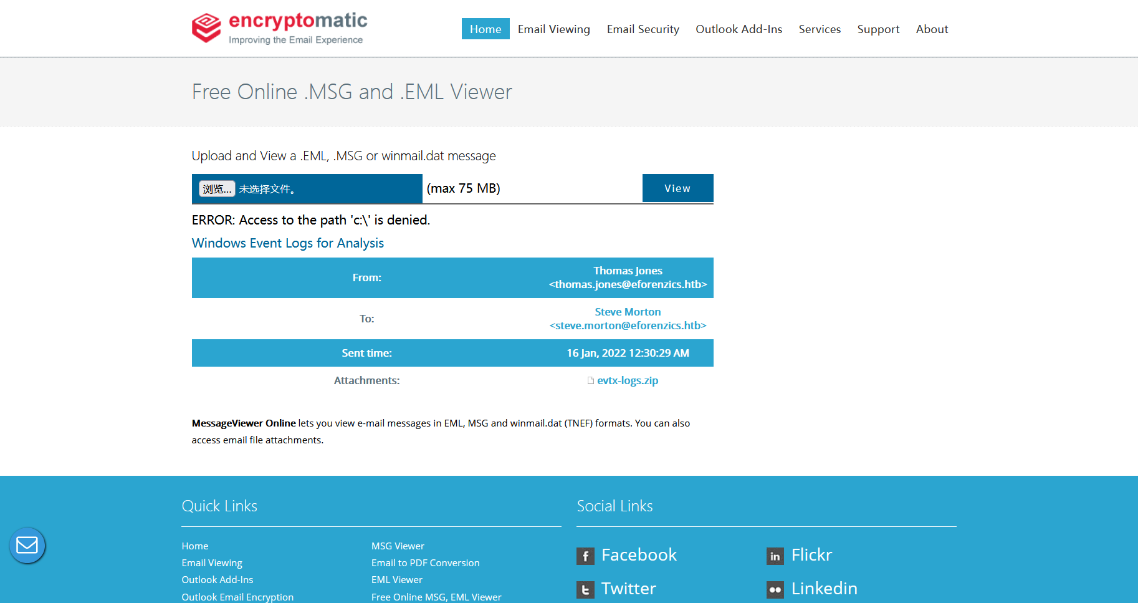The image size is (1138, 603).
Task: Open the Twitter text link
Action: (x=628, y=589)
